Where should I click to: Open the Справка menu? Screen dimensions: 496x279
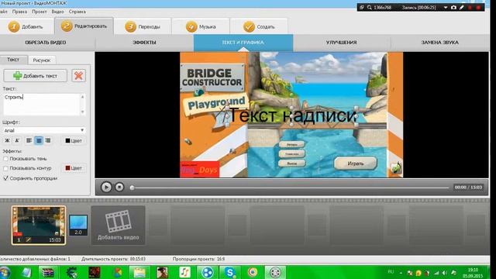77,12
